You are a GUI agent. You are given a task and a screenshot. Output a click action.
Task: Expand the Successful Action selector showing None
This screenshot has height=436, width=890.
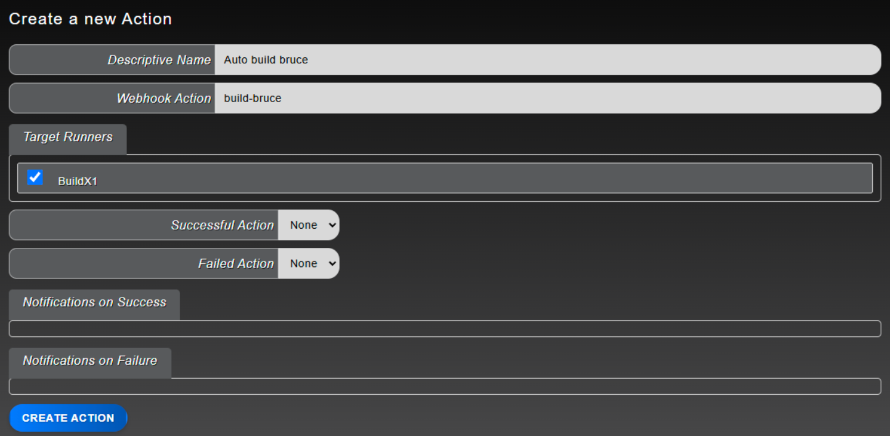(309, 224)
